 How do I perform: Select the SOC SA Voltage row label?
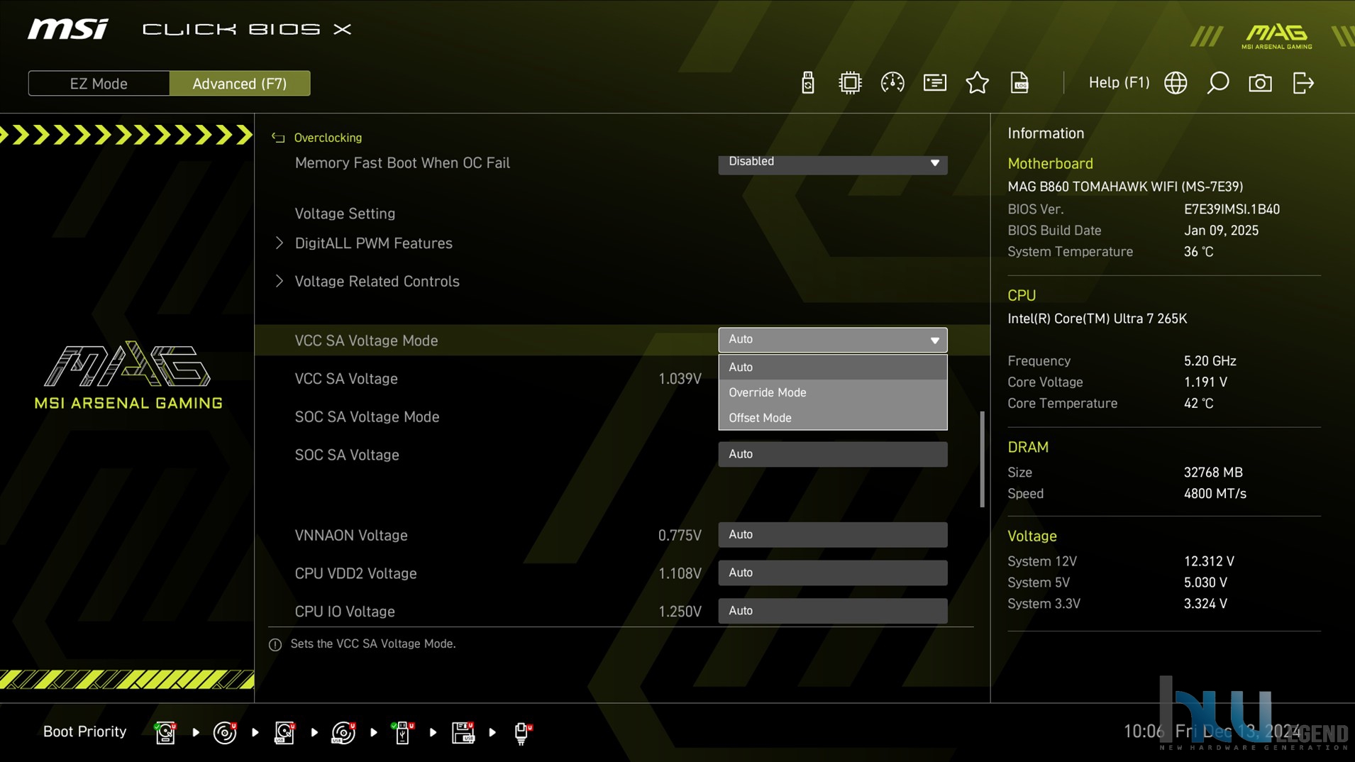[x=347, y=455]
